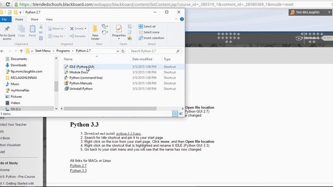Sort files by the Type column header

(x=167, y=59)
